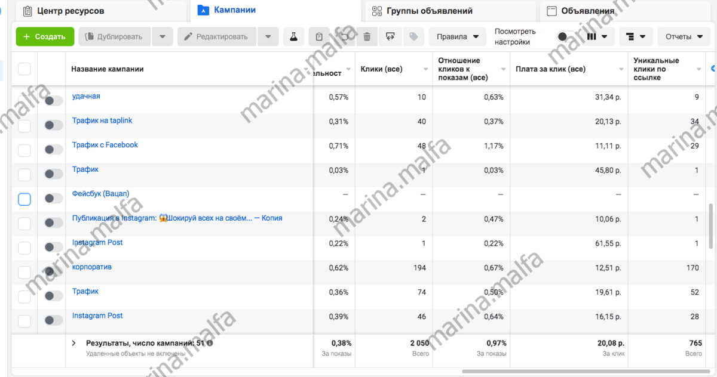Toggle the Трафик с Facebook campaign switch

coord(53,150)
